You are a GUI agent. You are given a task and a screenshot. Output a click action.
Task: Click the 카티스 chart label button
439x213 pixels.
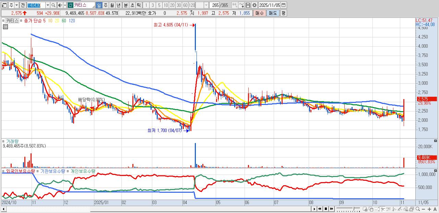tap(12, 21)
